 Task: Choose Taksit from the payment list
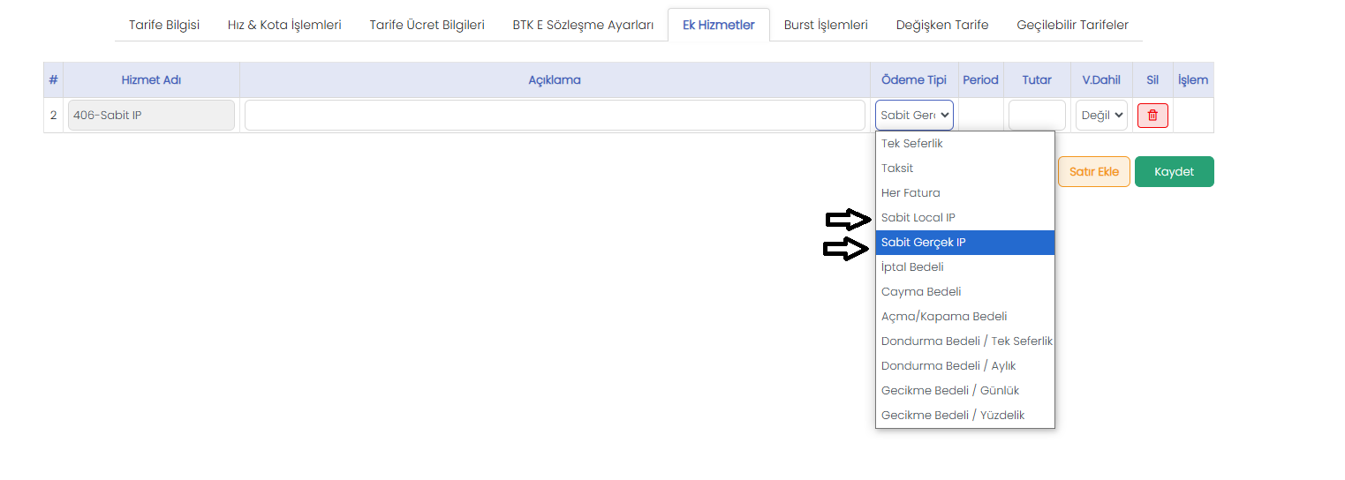pyautogui.click(x=965, y=168)
